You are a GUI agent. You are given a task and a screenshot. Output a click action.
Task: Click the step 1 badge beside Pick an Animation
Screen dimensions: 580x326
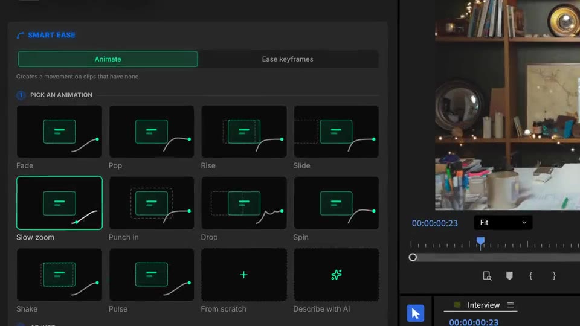21,95
